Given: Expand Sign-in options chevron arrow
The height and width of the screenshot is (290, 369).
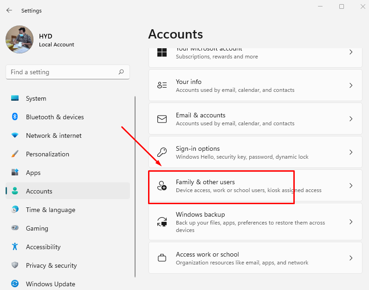Looking at the screenshot, I should point(351,152).
